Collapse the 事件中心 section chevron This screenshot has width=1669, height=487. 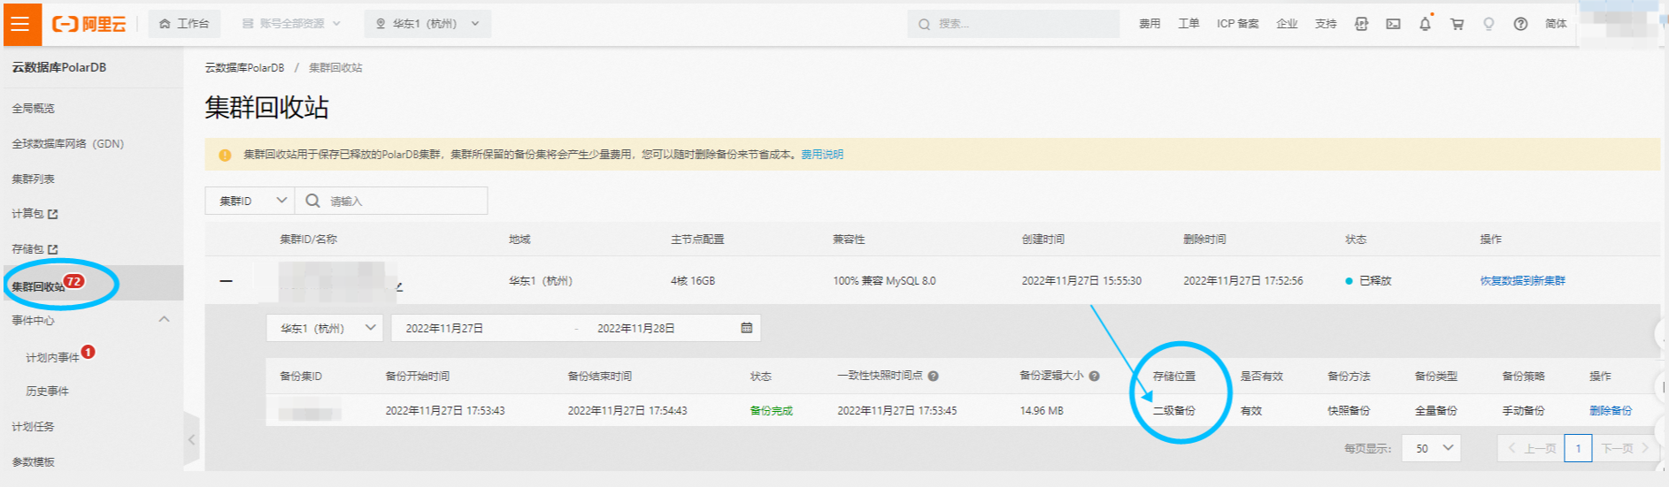click(x=164, y=319)
